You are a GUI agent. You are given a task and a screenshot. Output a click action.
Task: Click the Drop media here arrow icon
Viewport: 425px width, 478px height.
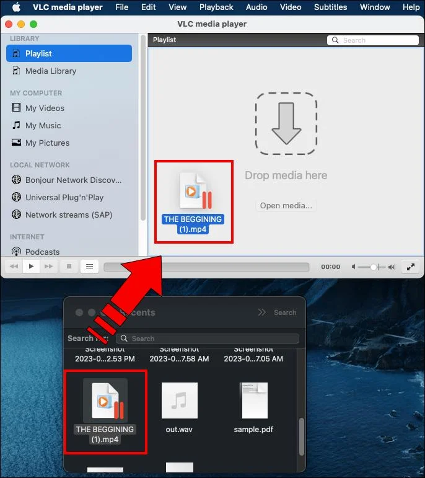click(x=286, y=123)
